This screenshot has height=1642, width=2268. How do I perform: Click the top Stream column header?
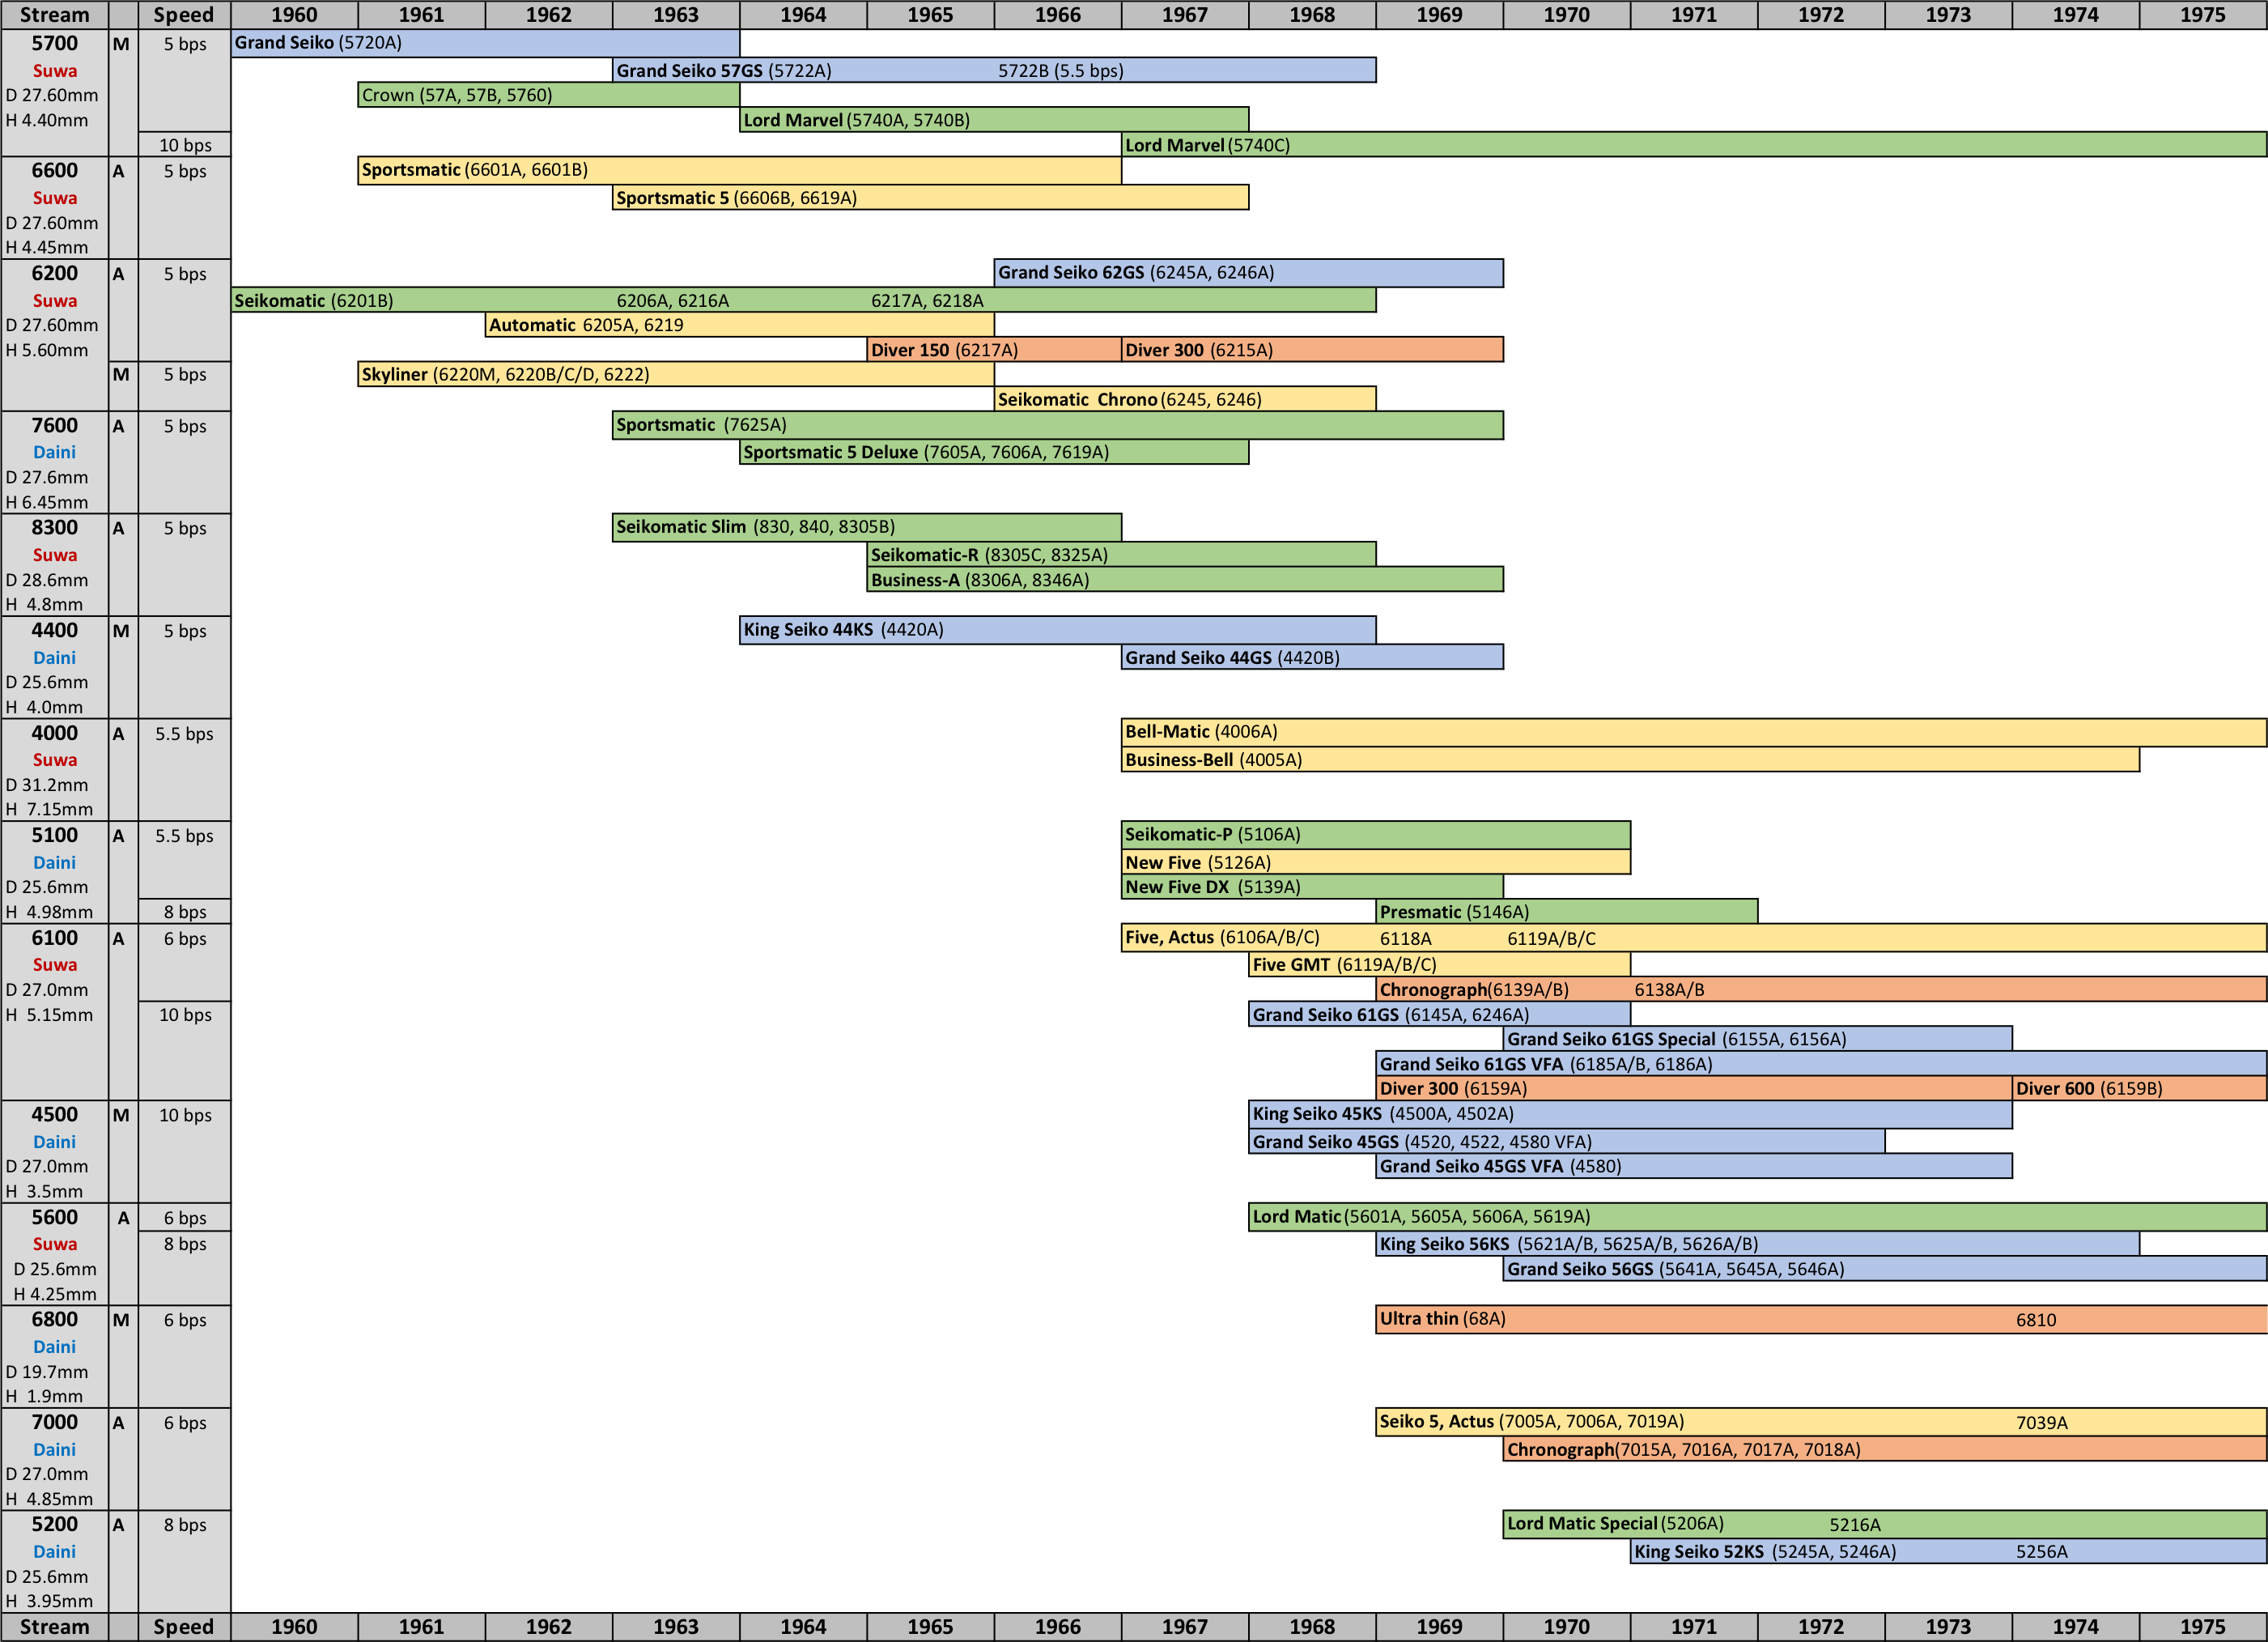(x=55, y=15)
